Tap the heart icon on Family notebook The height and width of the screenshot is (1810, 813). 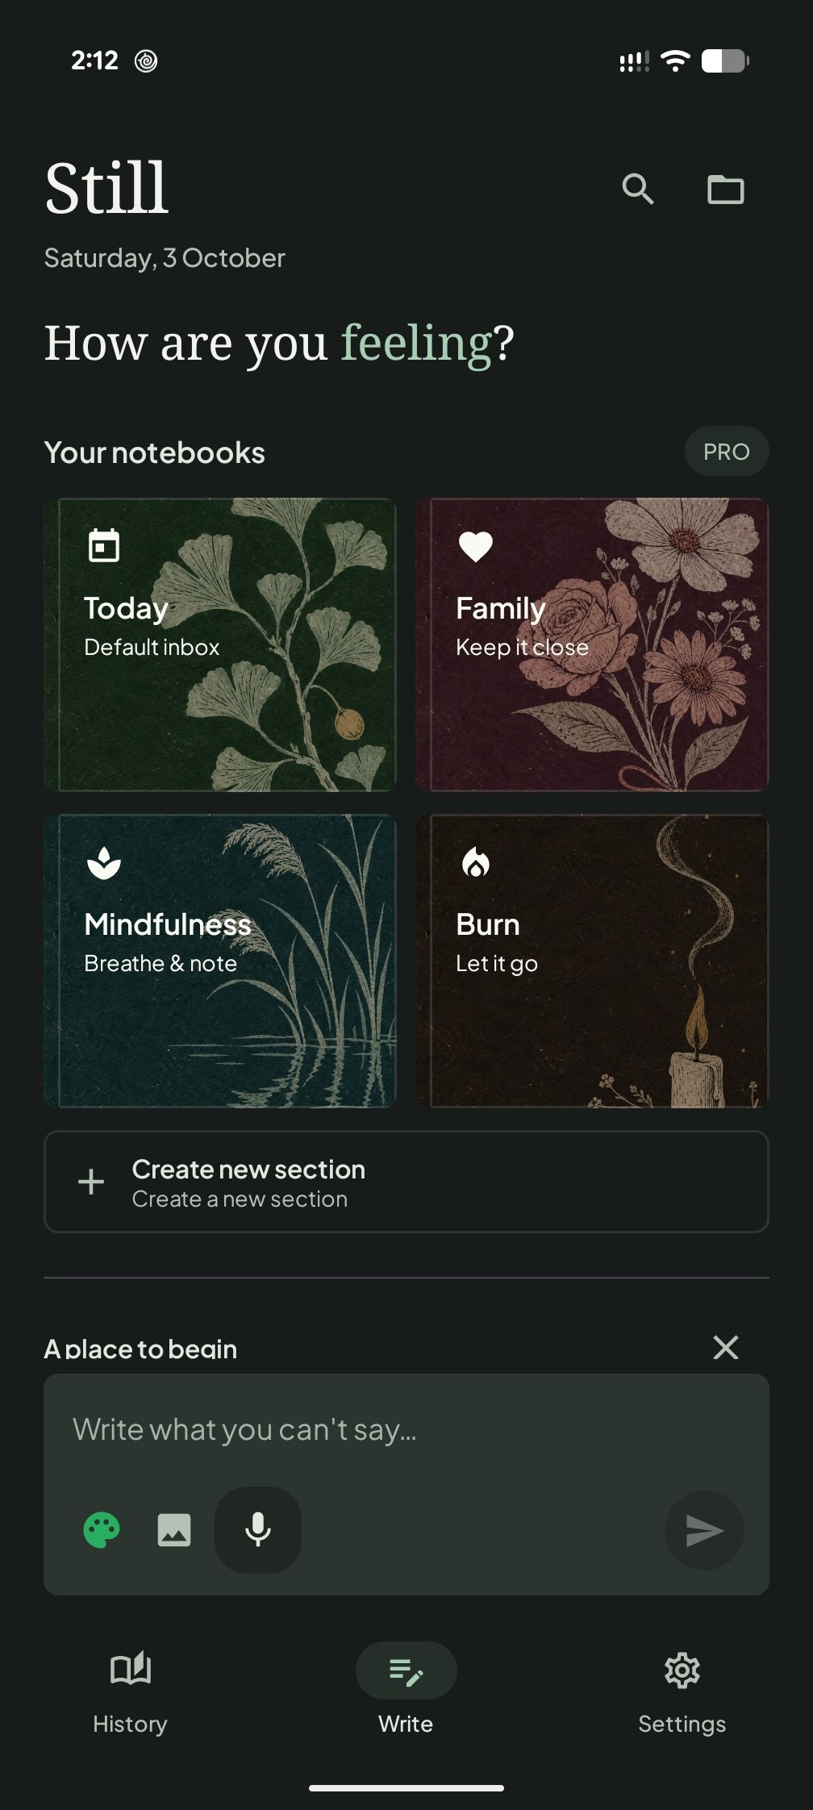click(476, 547)
